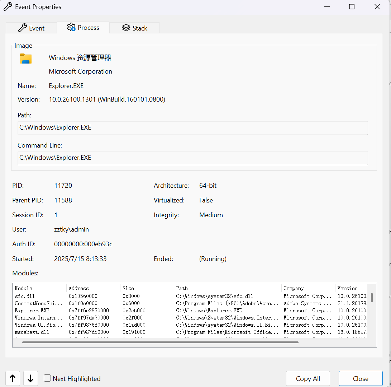Screen dimensions: 391x387
Task: Select the msoshext.dll module row
Action: tap(190, 332)
